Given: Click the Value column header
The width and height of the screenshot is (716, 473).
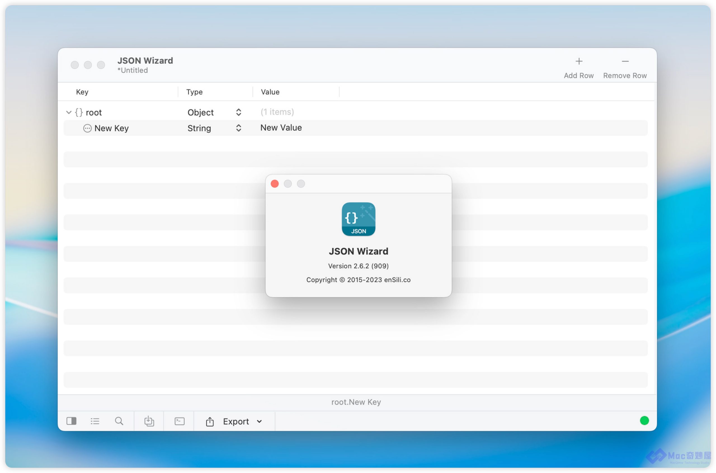Looking at the screenshot, I should pos(270,92).
